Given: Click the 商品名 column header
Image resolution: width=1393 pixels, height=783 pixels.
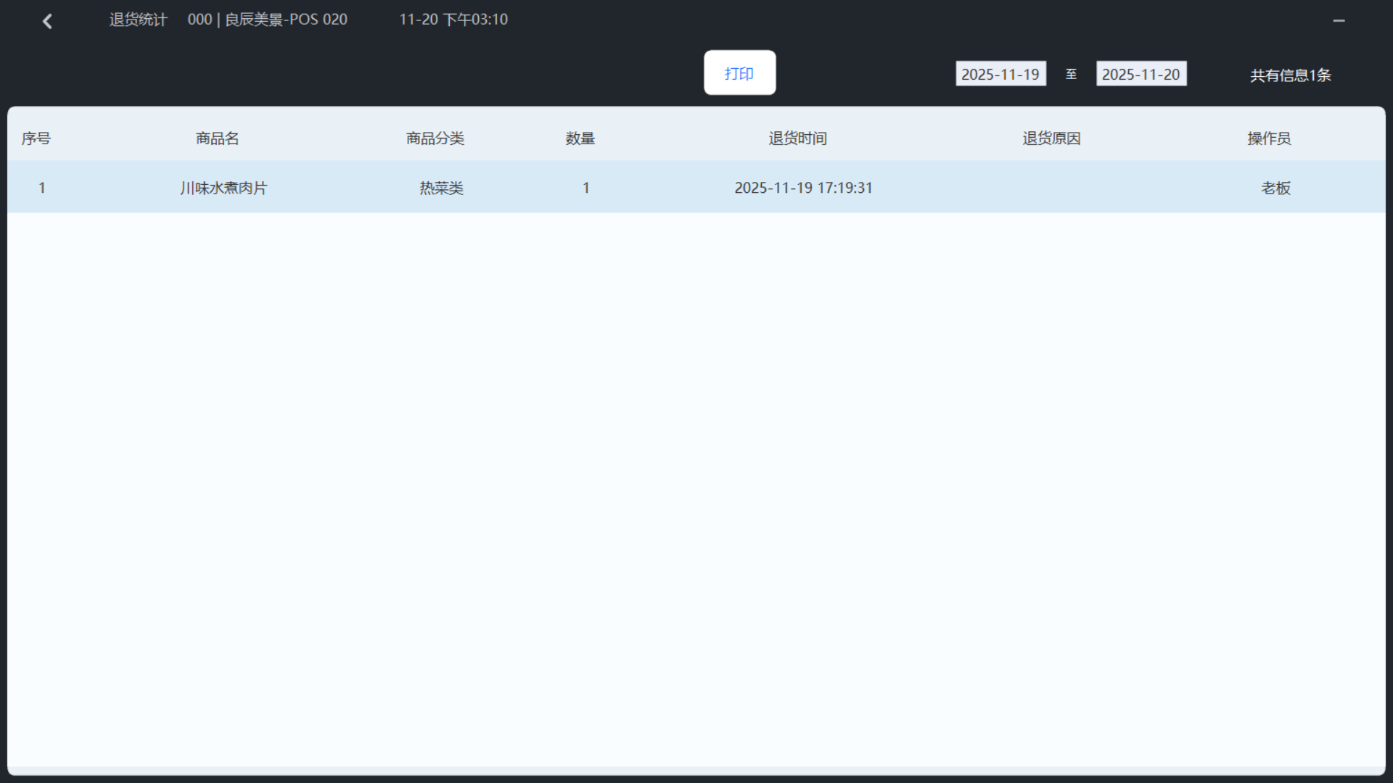Looking at the screenshot, I should pos(217,138).
